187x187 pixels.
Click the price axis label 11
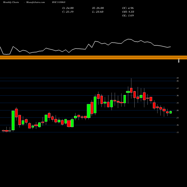(x=178, y=132)
